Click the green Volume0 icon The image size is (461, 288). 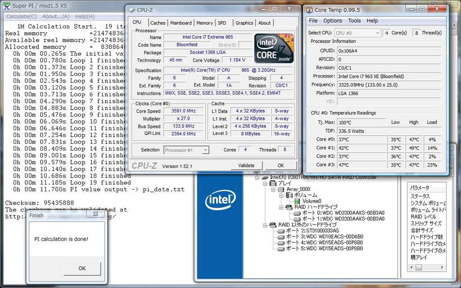[x=297, y=201]
